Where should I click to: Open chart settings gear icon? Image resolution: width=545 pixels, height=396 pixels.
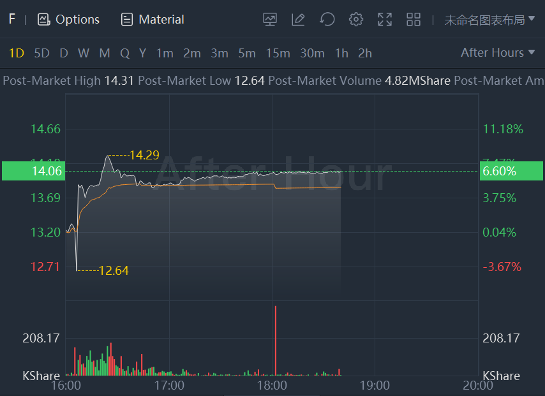tap(356, 20)
